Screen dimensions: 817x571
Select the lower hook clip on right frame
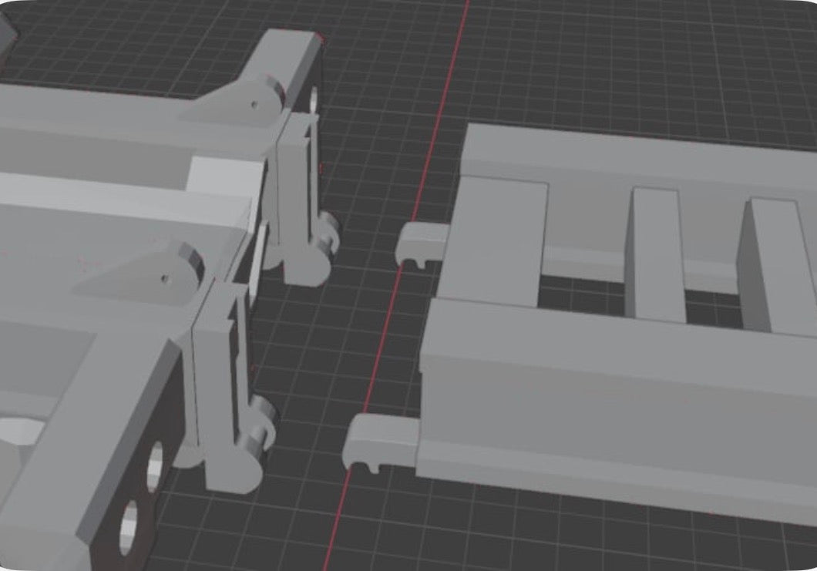click(x=380, y=442)
